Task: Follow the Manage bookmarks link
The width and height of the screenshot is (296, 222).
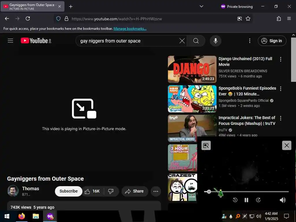Action: pyautogui.click(x=130, y=29)
